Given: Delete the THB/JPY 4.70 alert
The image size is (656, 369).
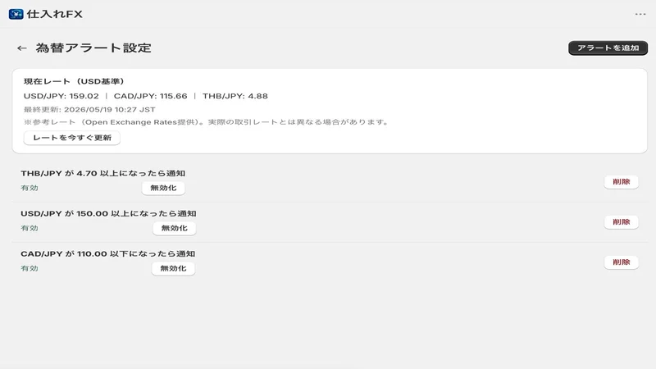Looking at the screenshot, I should 621,181.
